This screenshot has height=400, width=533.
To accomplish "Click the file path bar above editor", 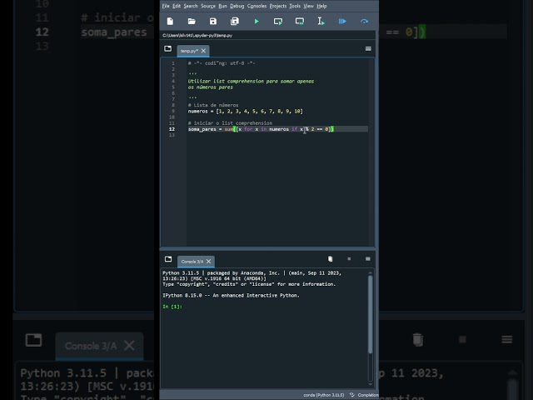I will 268,35.
